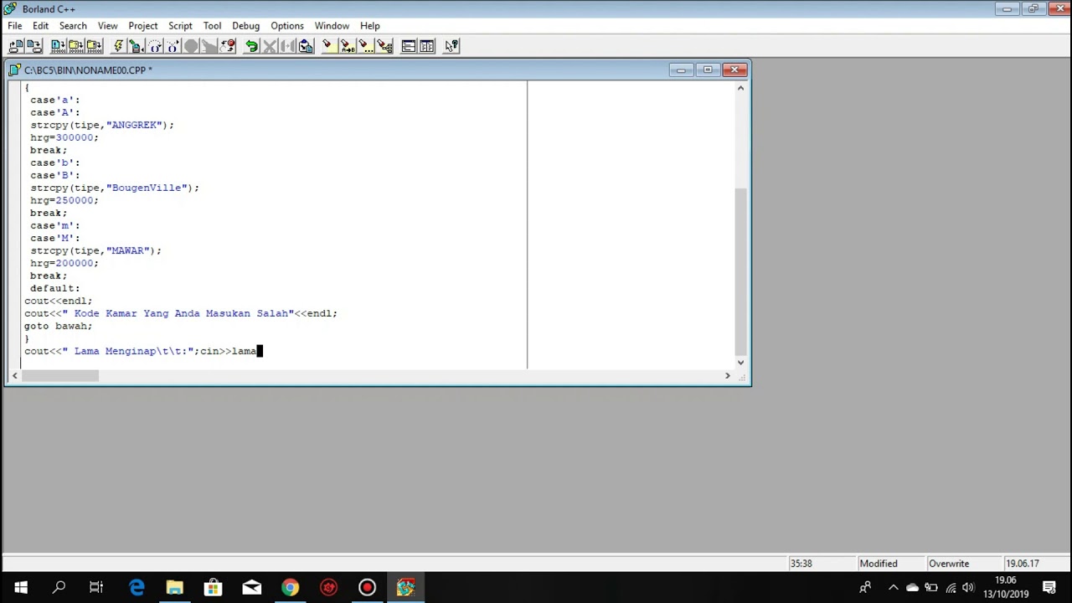Image resolution: width=1072 pixels, height=603 pixels.
Task: Open search with the flashlight icon
Action: [329, 46]
